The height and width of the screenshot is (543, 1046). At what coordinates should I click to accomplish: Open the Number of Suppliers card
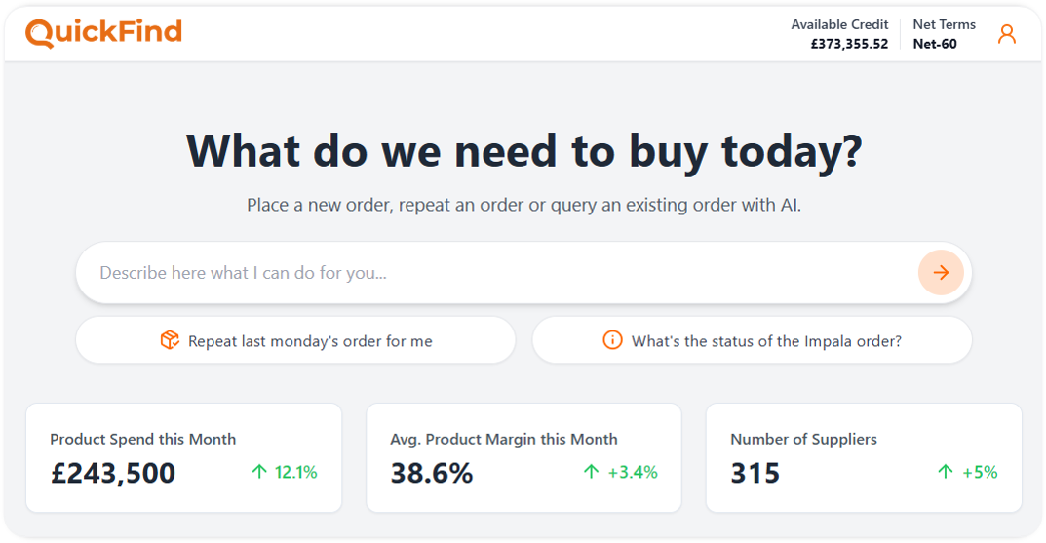coord(864,457)
